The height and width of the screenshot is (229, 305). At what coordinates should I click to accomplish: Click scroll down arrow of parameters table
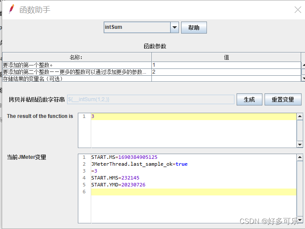[x=303, y=78]
